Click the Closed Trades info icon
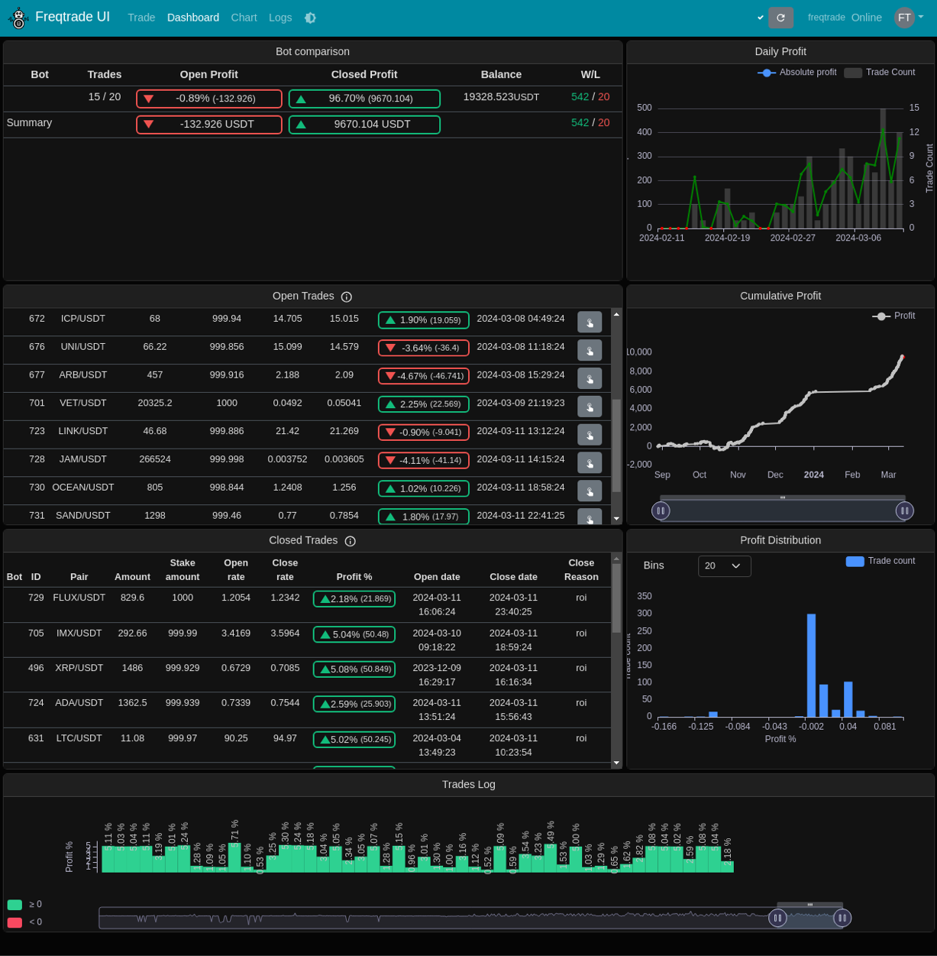937x956 pixels. 351,541
